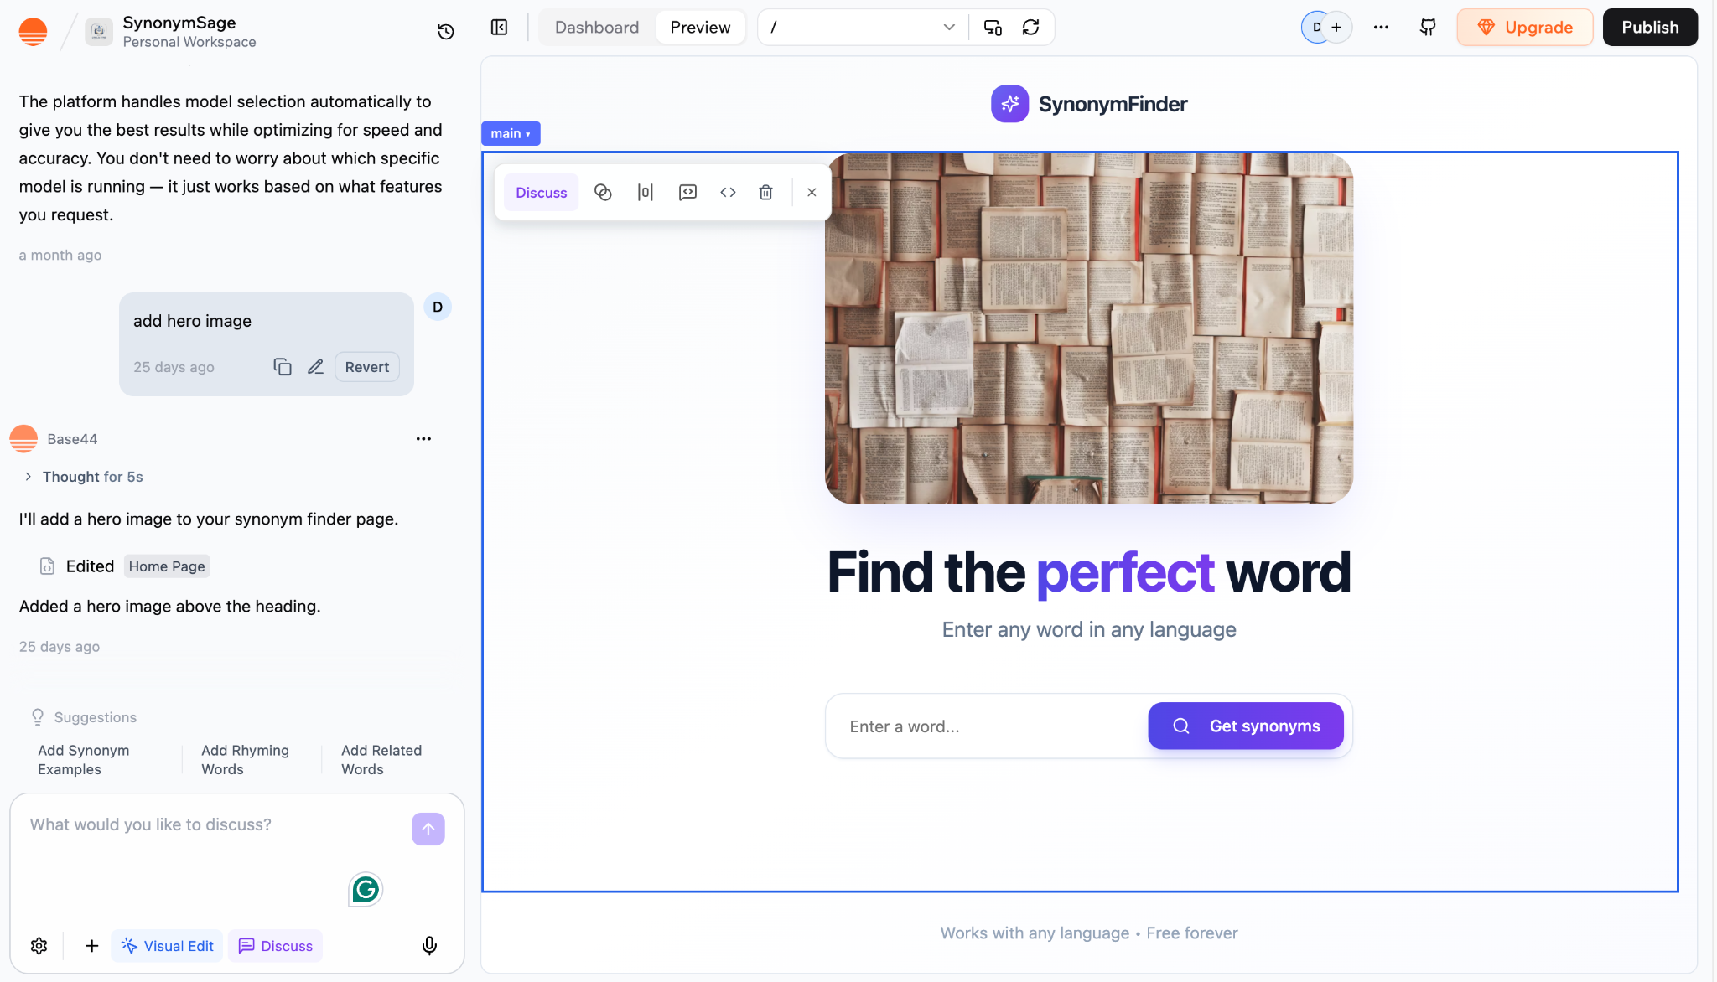Click the device preview size icon

tap(993, 28)
